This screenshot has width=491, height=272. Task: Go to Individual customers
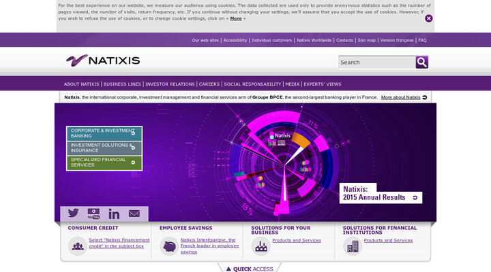click(272, 40)
